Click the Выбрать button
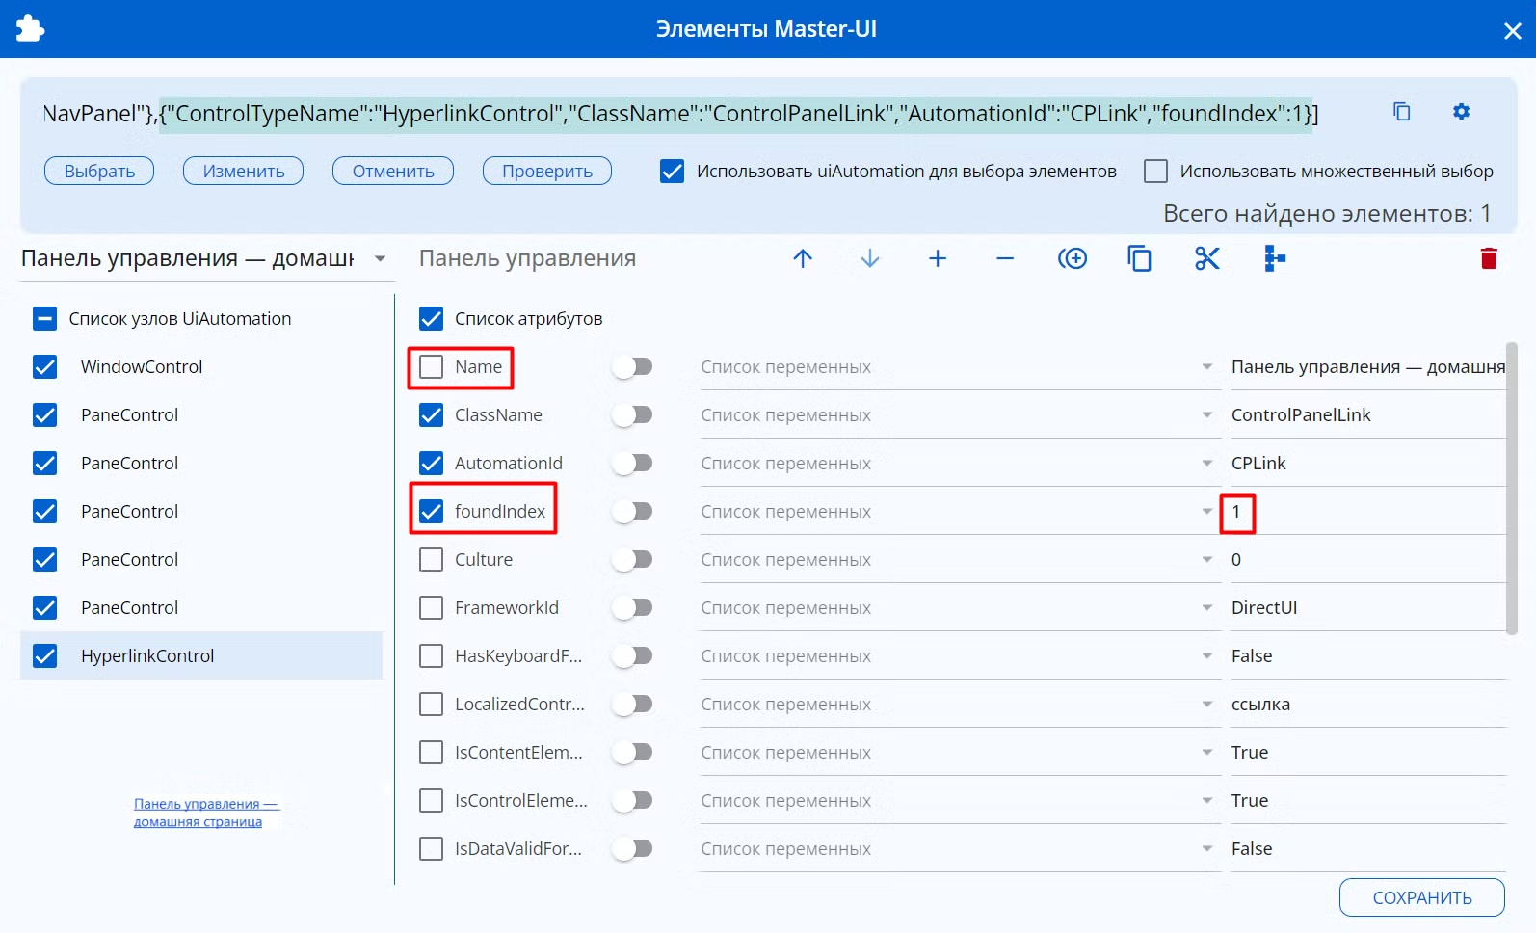 (99, 171)
